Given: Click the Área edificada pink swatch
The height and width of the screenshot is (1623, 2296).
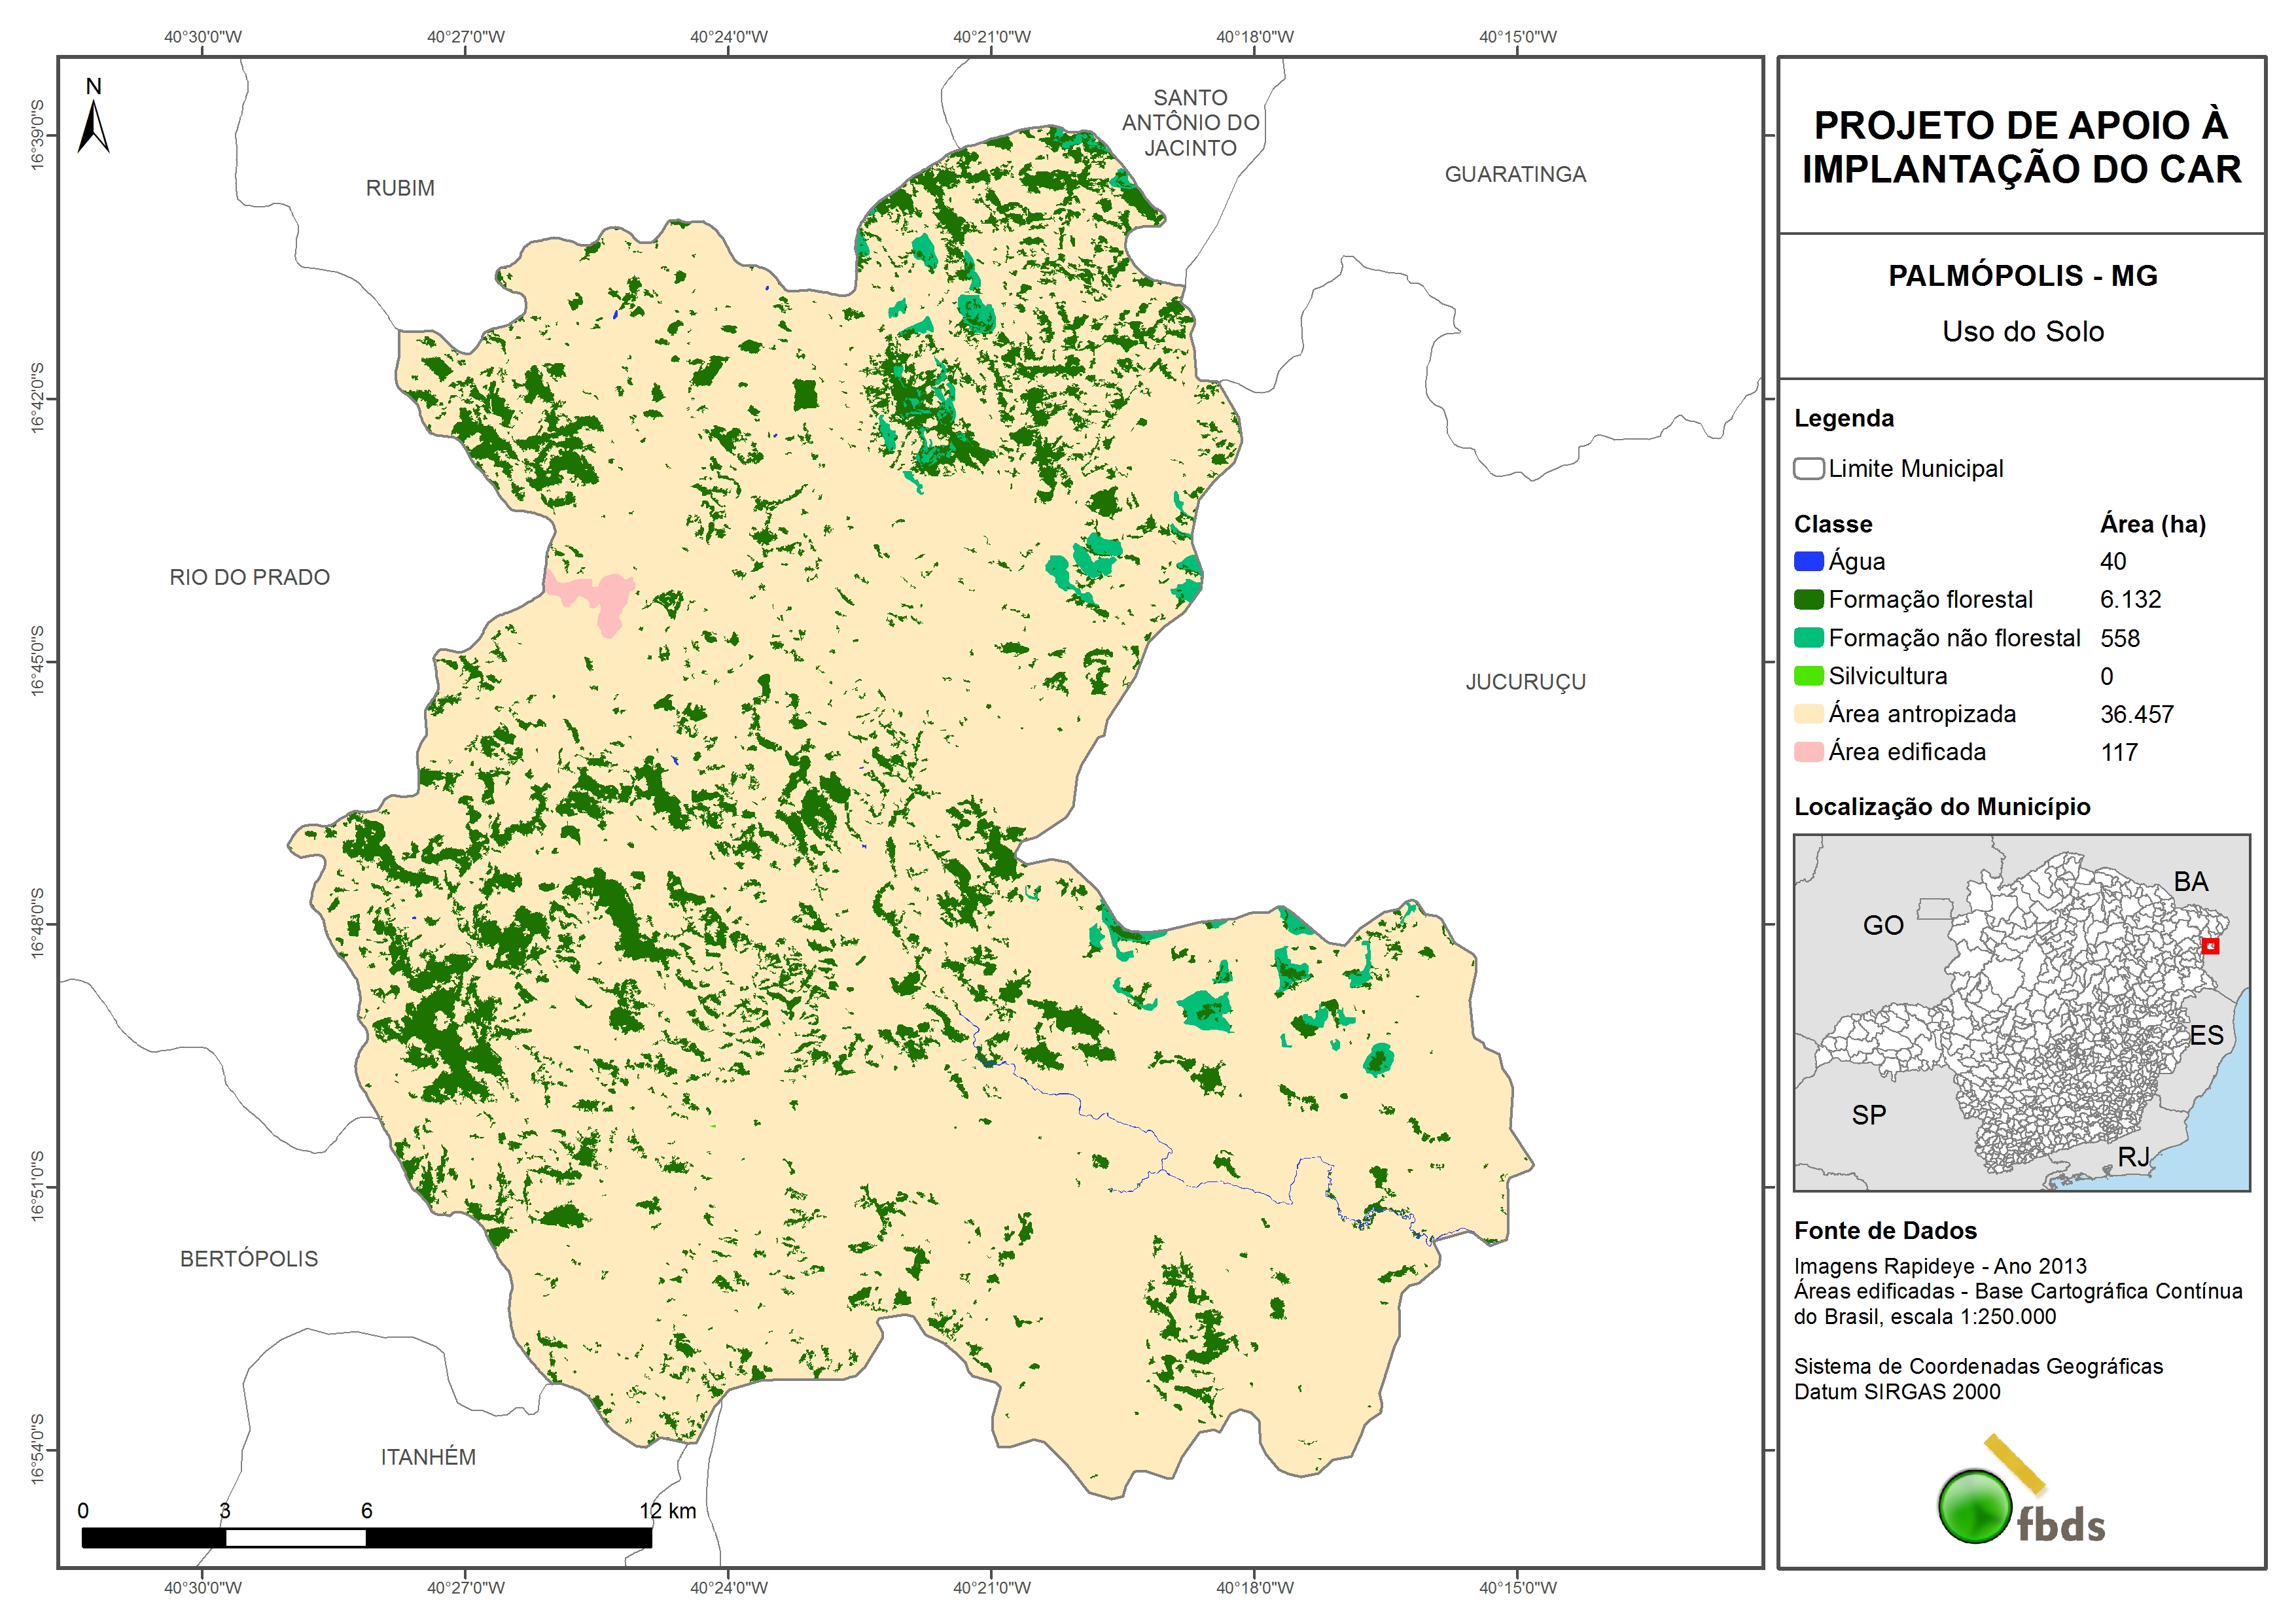Looking at the screenshot, I should click(1808, 751).
